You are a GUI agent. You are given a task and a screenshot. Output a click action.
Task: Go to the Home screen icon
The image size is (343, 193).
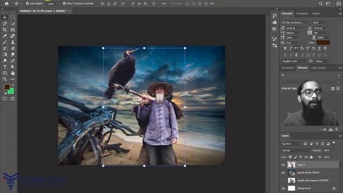click(x=6, y=4)
